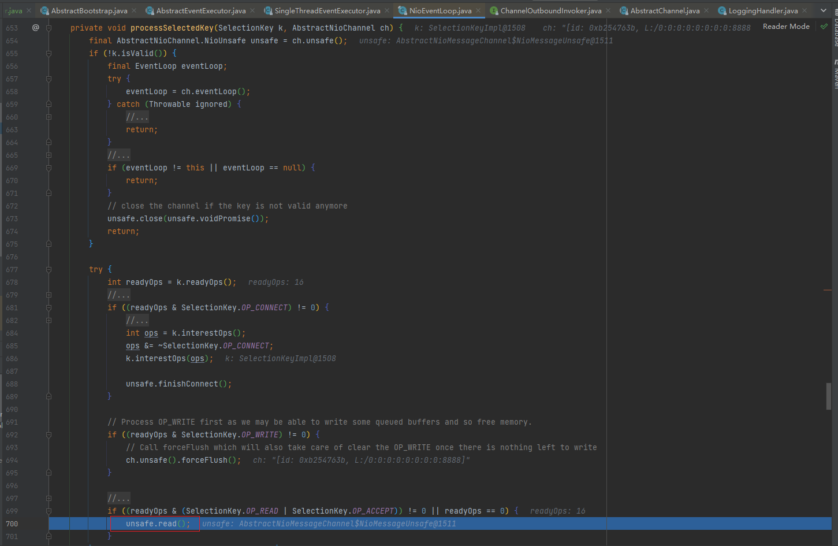Switch to AbstractChannel.java tab

point(665,10)
